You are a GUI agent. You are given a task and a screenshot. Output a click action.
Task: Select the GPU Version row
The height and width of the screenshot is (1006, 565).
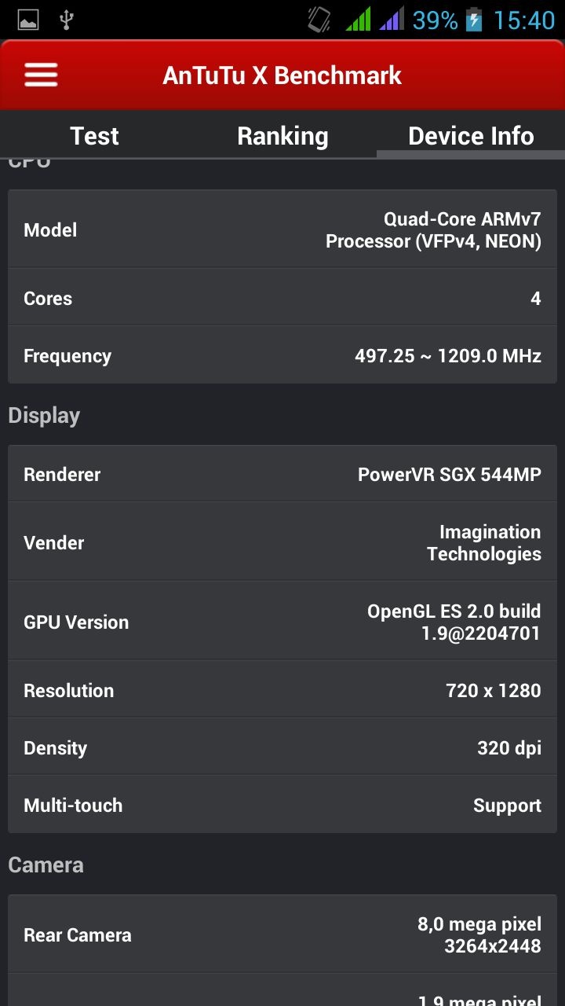pos(282,622)
